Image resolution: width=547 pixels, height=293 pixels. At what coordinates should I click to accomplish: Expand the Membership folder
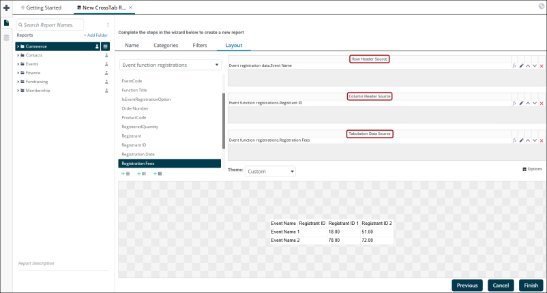point(18,91)
